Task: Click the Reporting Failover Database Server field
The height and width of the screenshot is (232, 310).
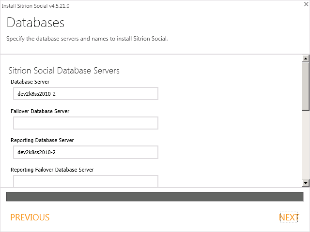Action: point(86,181)
